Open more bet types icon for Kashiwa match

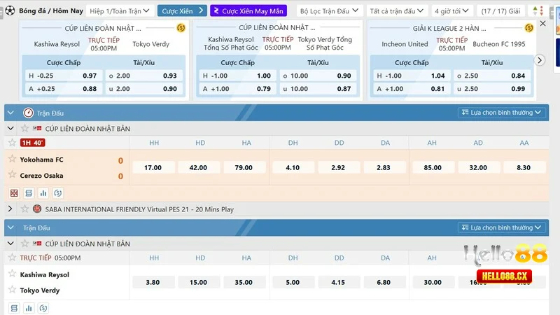click(x=14, y=308)
